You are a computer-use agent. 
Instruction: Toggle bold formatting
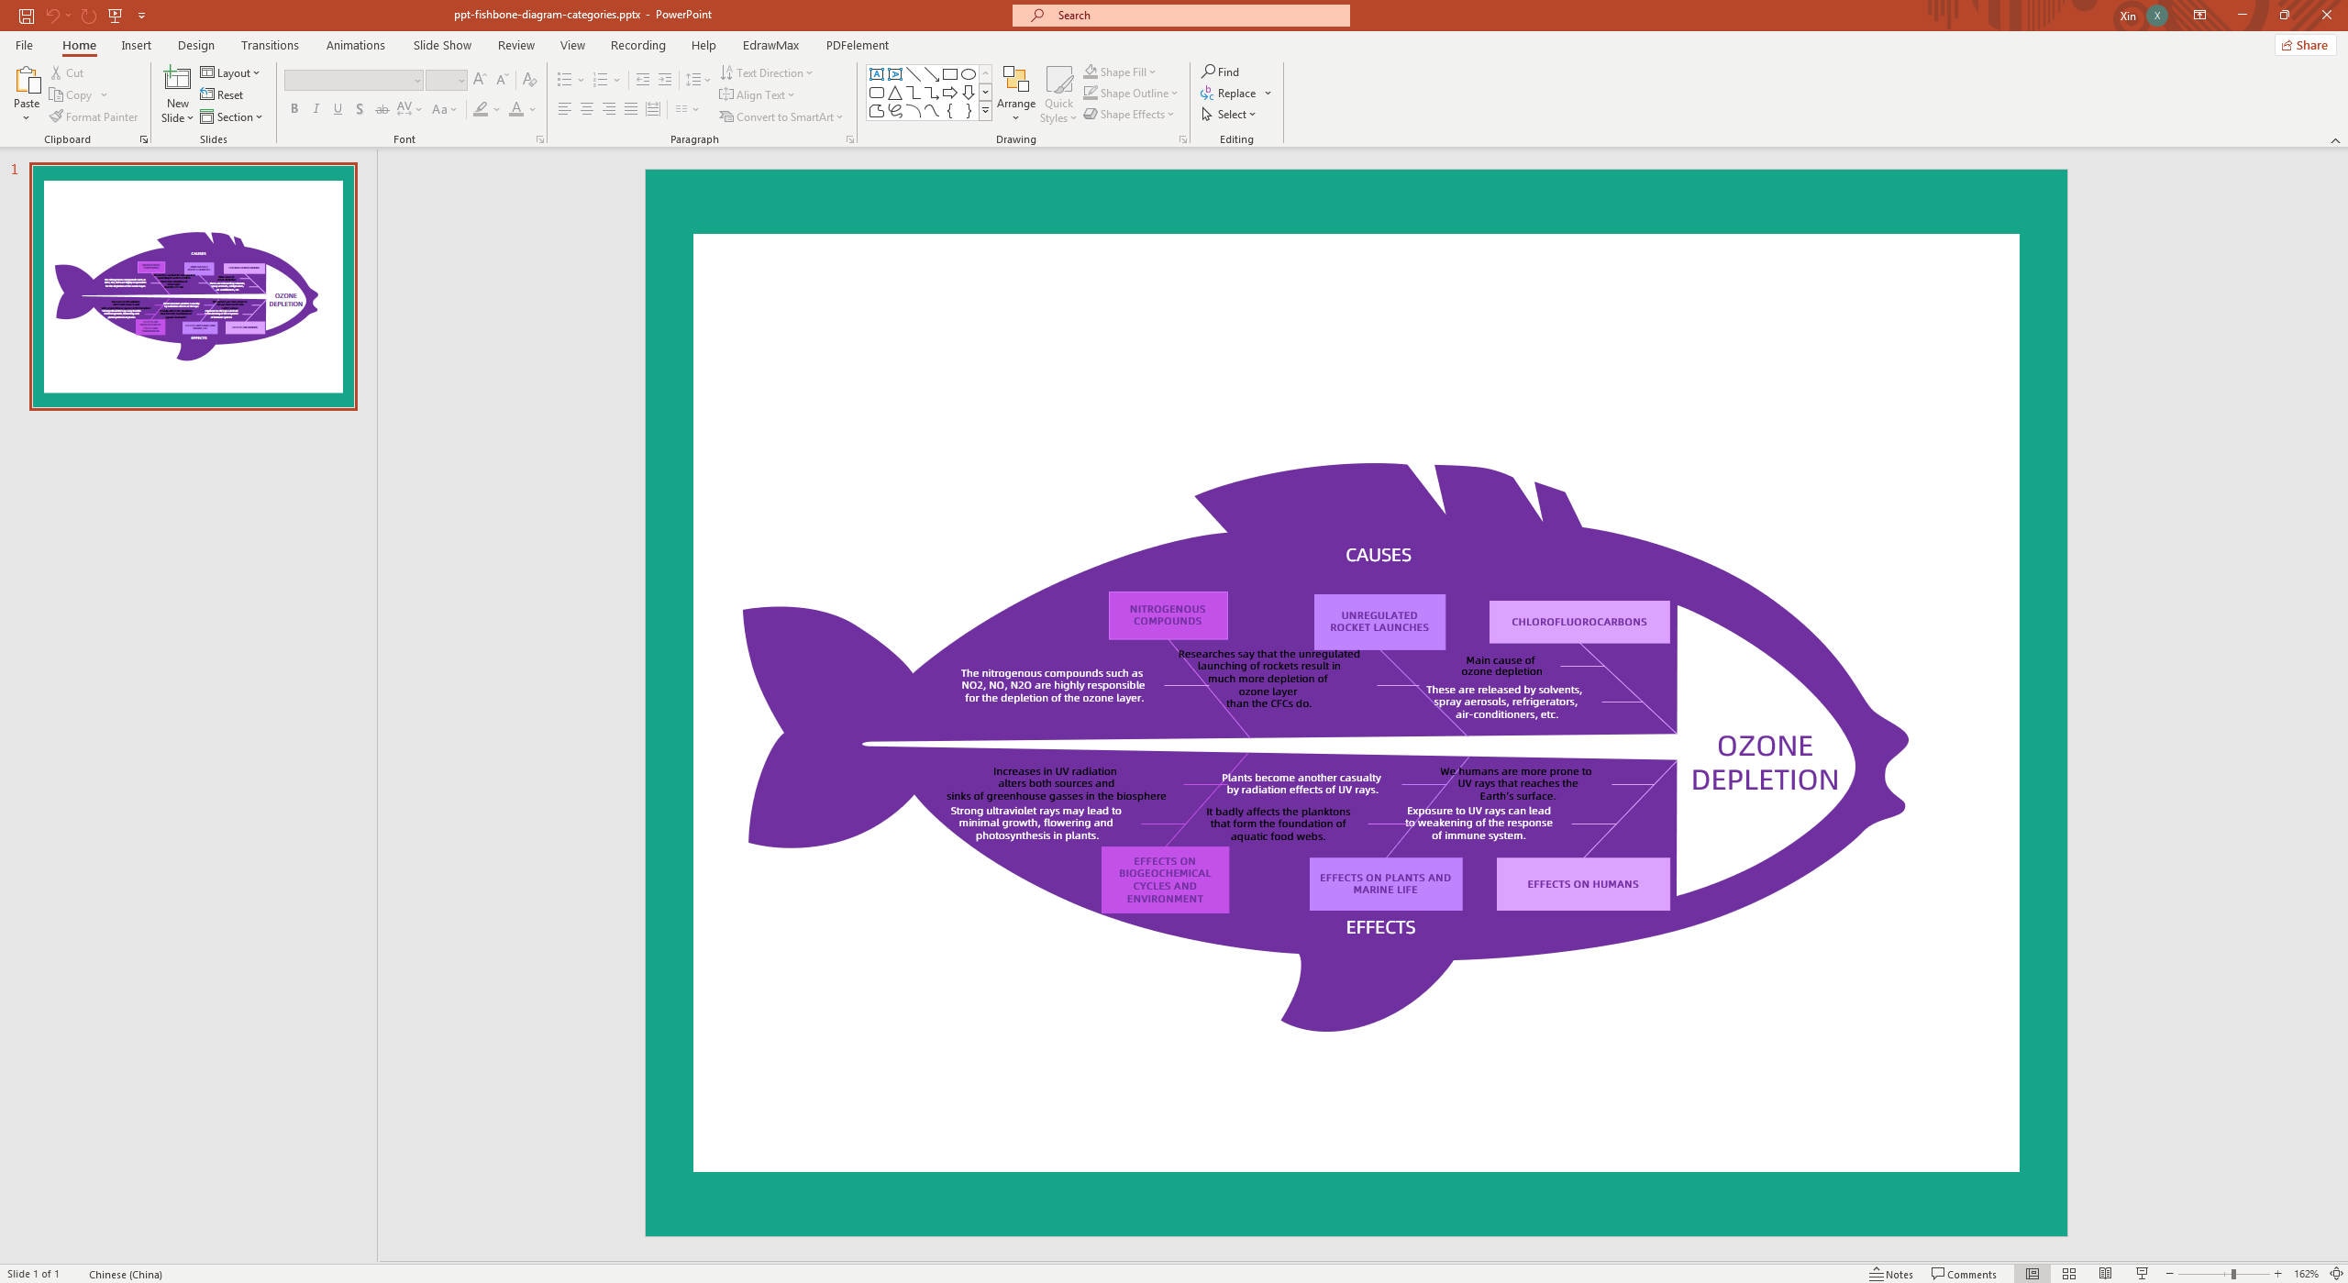click(x=293, y=109)
